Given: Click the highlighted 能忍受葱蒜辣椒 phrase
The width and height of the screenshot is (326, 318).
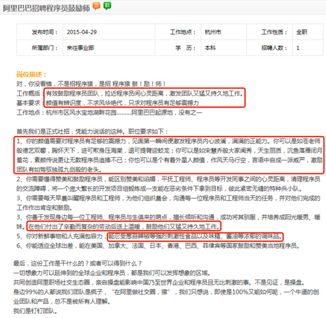Looking at the screenshot, I should click(195, 236).
